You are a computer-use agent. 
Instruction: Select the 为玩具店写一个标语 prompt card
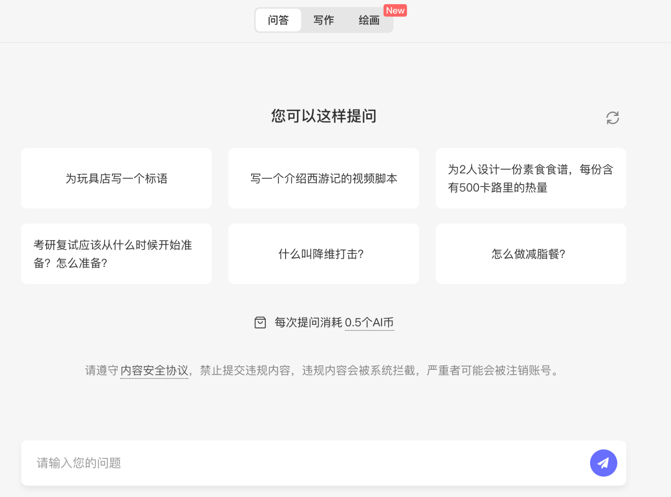[116, 178]
